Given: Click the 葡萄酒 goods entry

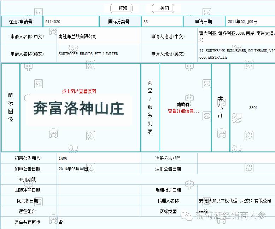Looking at the screenshot, I should (x=184, y=104).
